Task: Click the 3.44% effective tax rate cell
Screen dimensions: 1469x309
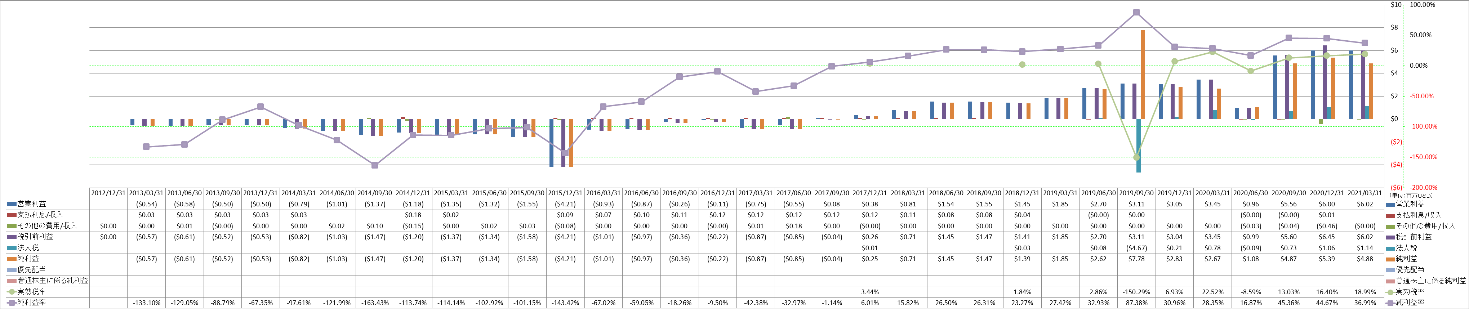Action: point(870,292)
